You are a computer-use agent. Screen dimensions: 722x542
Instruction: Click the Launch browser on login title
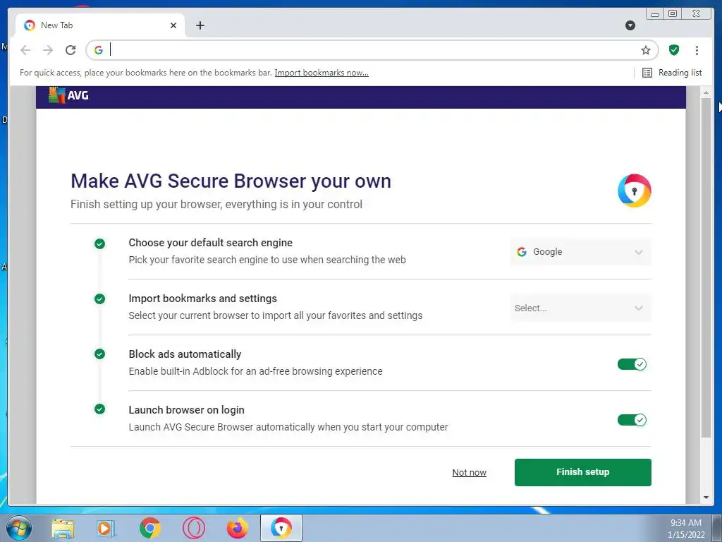point(186,410)
